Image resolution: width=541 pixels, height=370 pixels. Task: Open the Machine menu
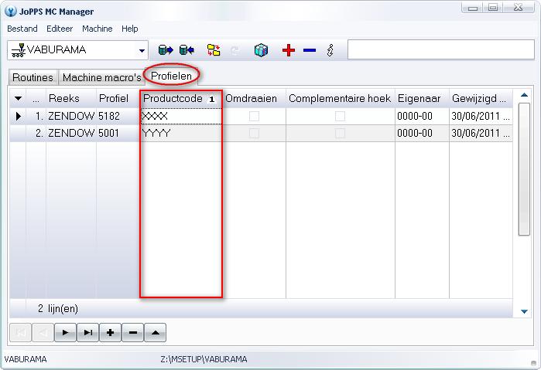(x=98, y=29)
